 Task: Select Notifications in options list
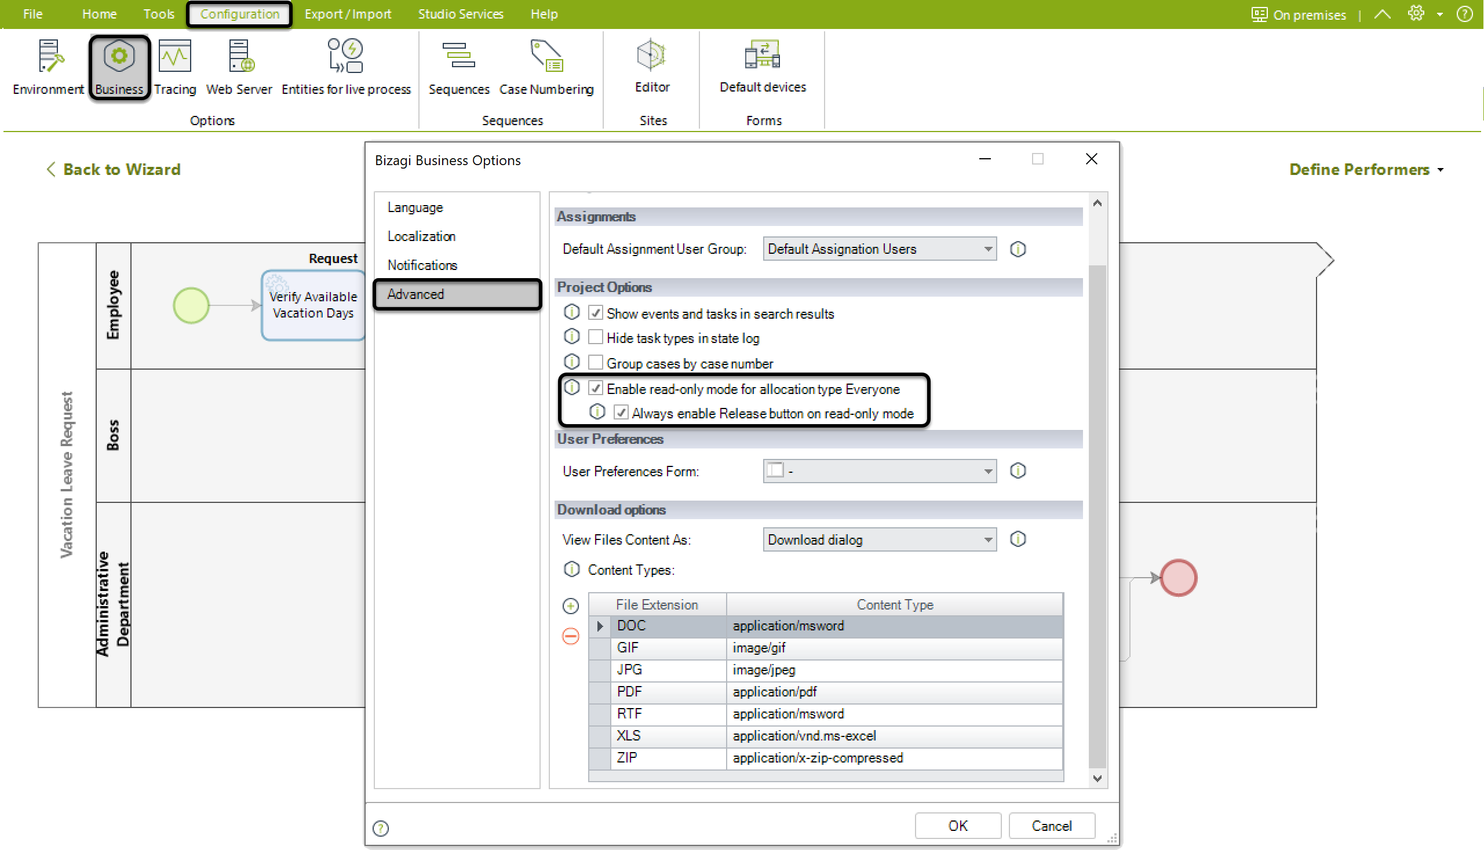(x=457, y=265)
